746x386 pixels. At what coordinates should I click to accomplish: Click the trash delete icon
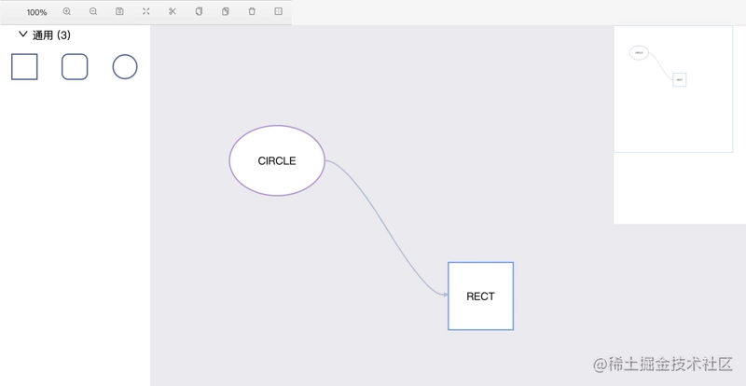pyautogui.click(x=252, y=11)
